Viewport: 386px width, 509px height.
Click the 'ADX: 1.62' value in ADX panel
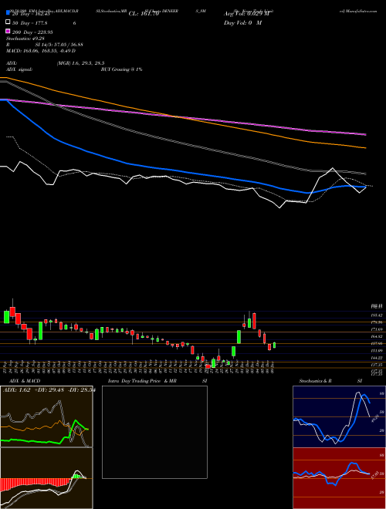point(16,390)
